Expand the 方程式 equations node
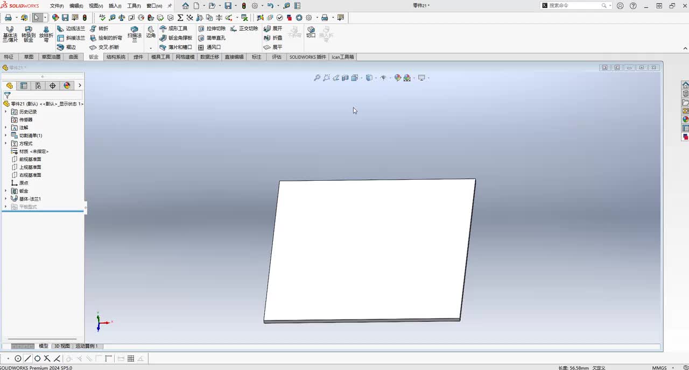The width and height of the screenshot is (689, 370). pos(6,144)
